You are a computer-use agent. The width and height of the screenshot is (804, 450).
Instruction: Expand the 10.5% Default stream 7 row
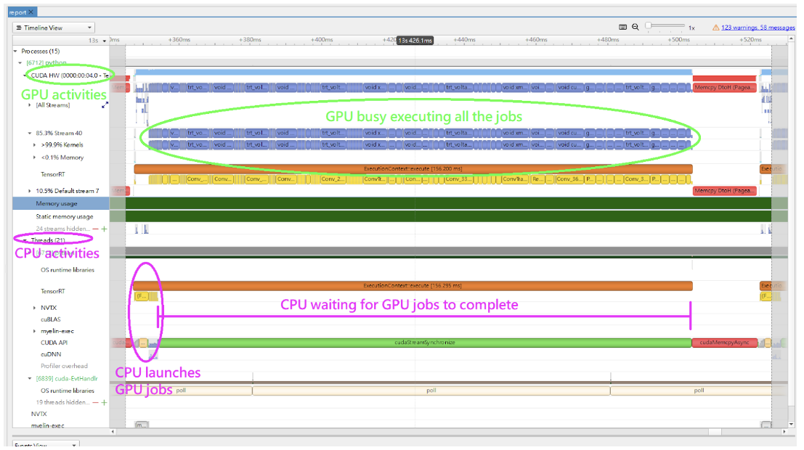(x=30, y=191)
